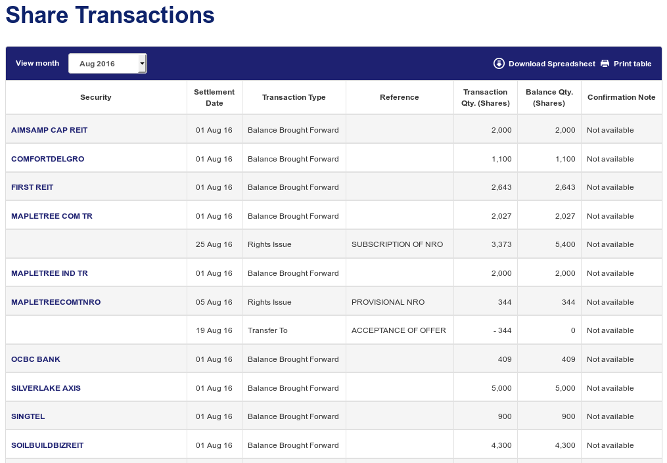
Task: Click the Security column header
Action: (x=96, y=97)
